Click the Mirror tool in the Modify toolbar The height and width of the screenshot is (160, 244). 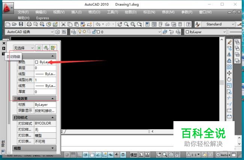click(229, 55)
